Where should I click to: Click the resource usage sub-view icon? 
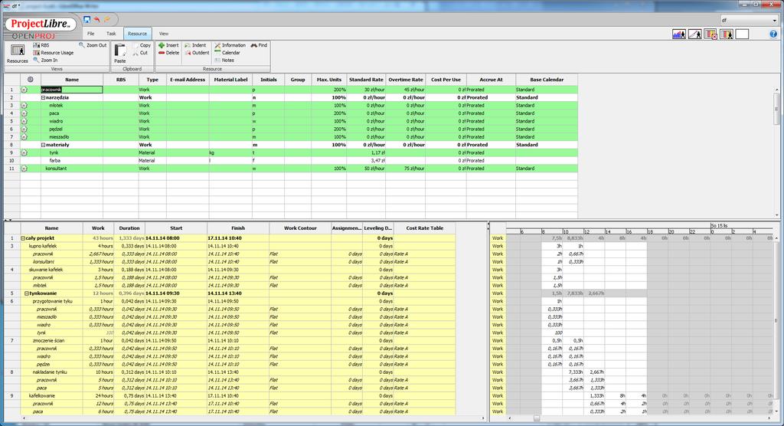pyautogui.click(x=727, y=34)
